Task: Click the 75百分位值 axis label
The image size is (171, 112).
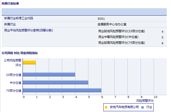Action: click(14, 91)
